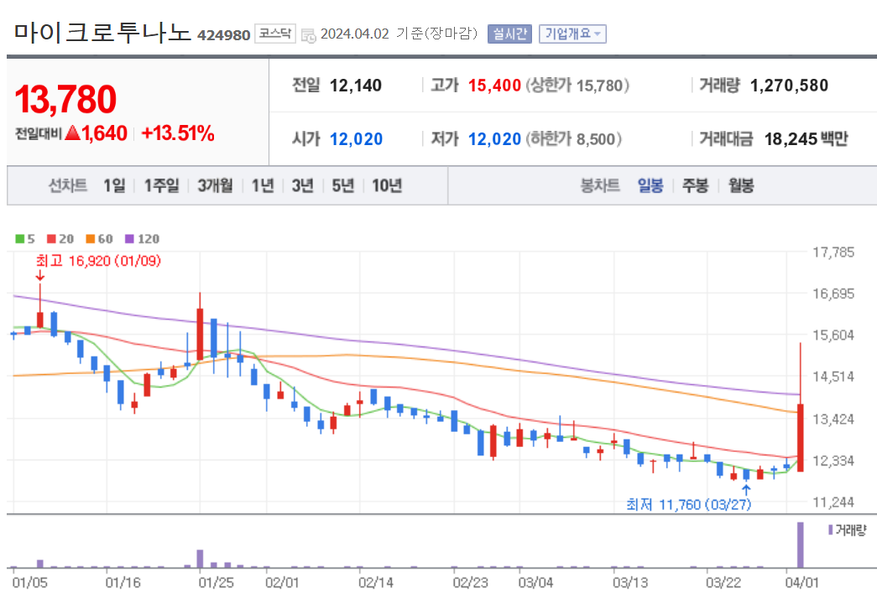Click the 최고 16,920 (01/09) marker
The width and height of the screenshot is (877, 603).
[x=98, y=261]
